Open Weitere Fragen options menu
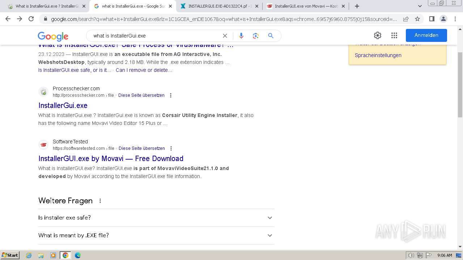 point(100,201)
